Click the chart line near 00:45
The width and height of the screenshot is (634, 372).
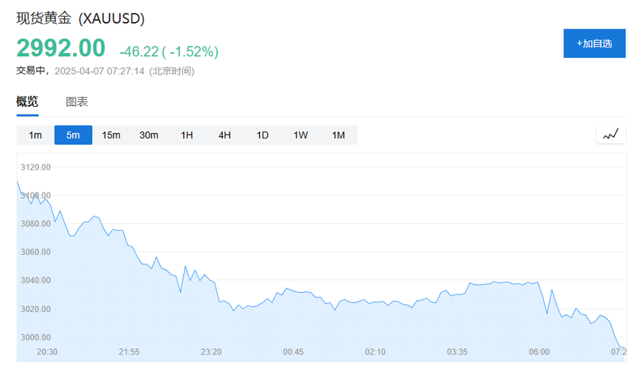click(292, 290)
